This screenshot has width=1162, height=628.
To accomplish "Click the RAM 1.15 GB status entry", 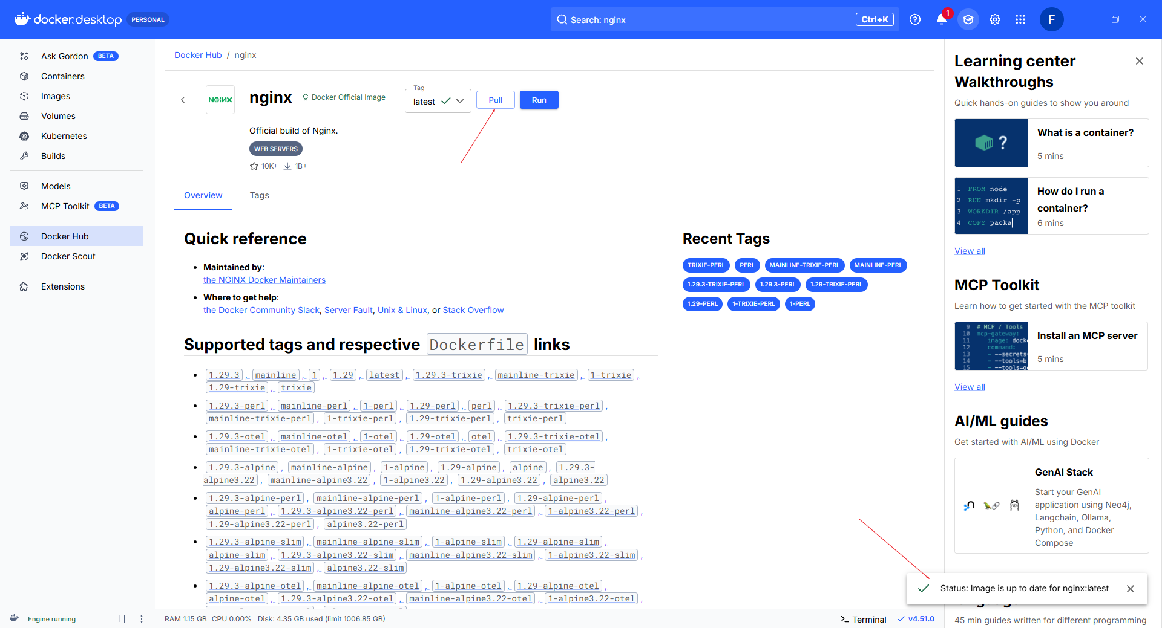I will pos(185,619).
